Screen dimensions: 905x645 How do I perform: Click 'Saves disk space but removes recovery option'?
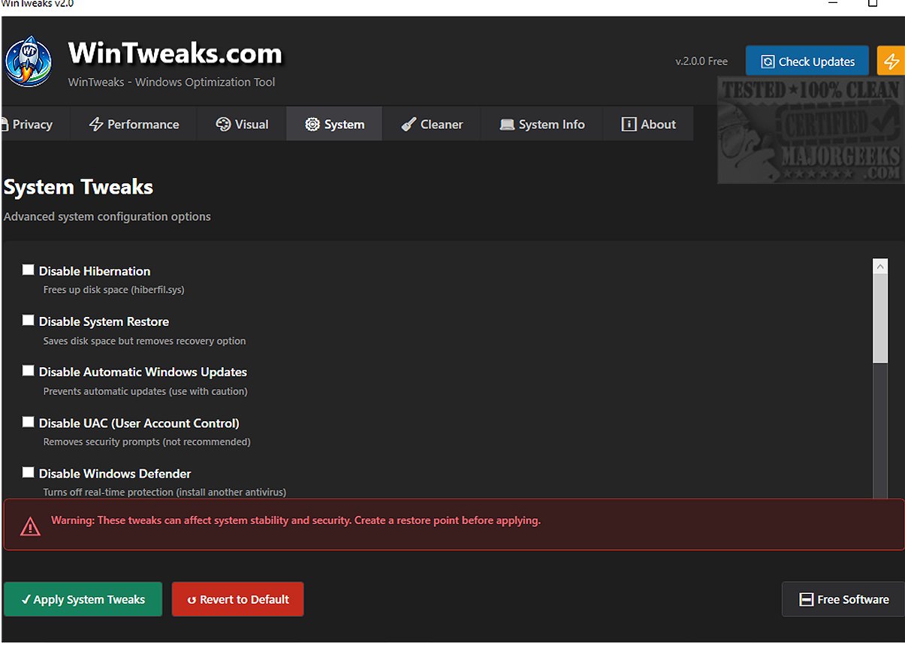(x=145, y=341)
